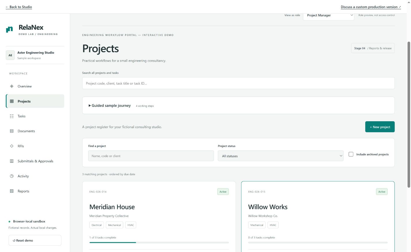This screenshot has height=252, width=411.
Task: Enable Include archived projects checkbox
Action: tap(351, 154)
